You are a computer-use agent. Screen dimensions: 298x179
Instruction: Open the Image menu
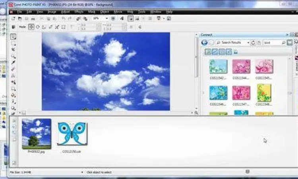52,12
